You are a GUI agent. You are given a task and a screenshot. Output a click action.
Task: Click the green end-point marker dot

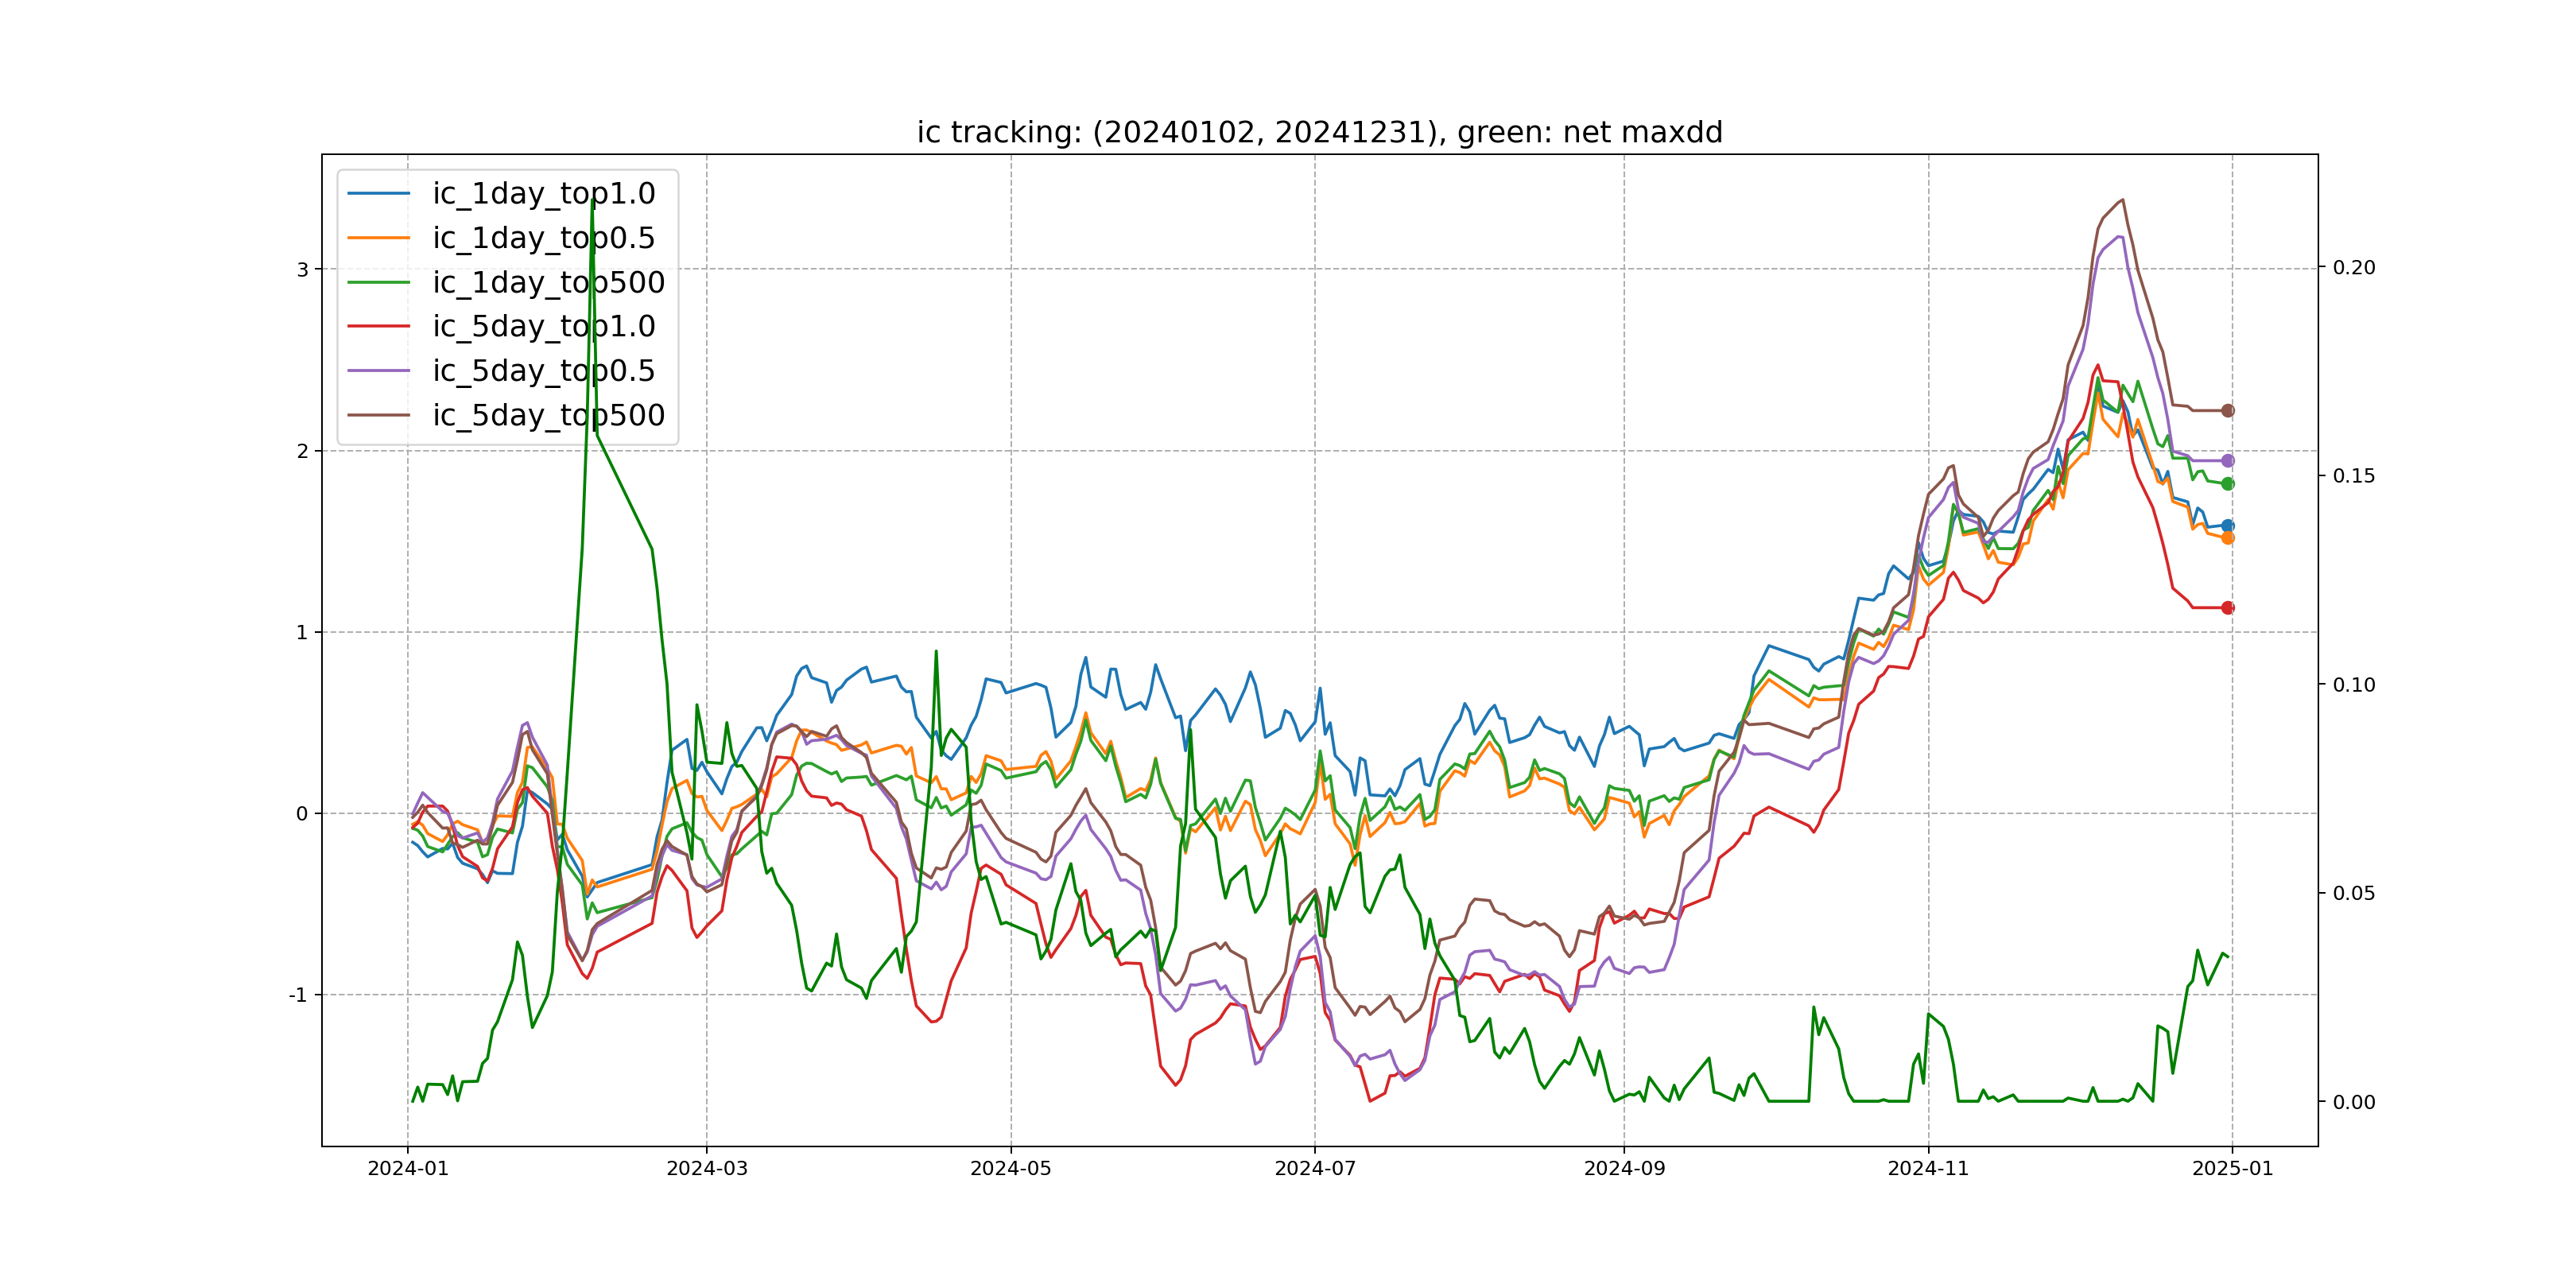point(2227,484)
